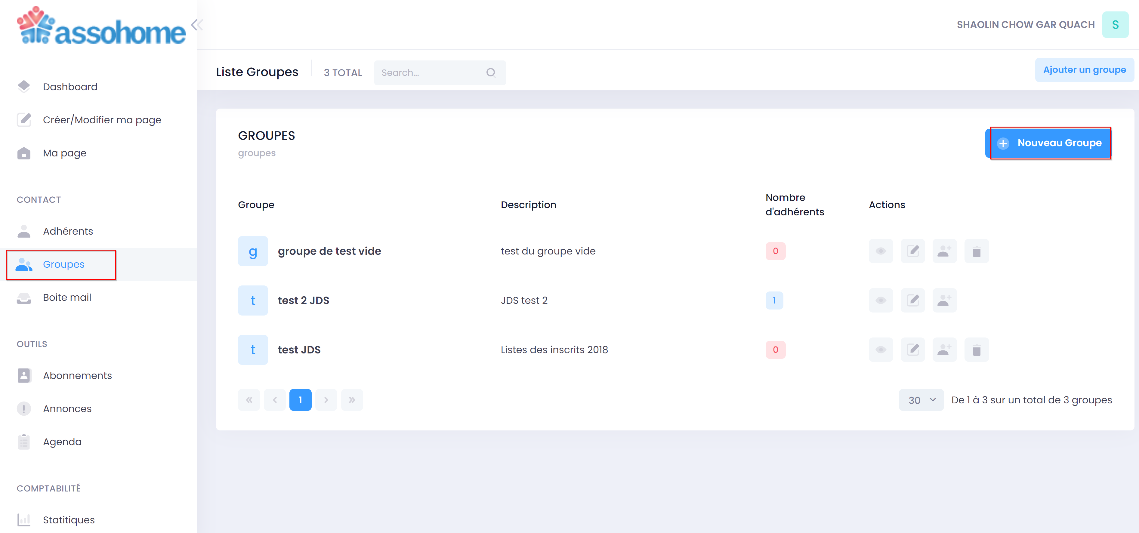Click the edit icon for groupe de test vide
1139x533 pixels.
pyautogui.click(x=913, y=251)
